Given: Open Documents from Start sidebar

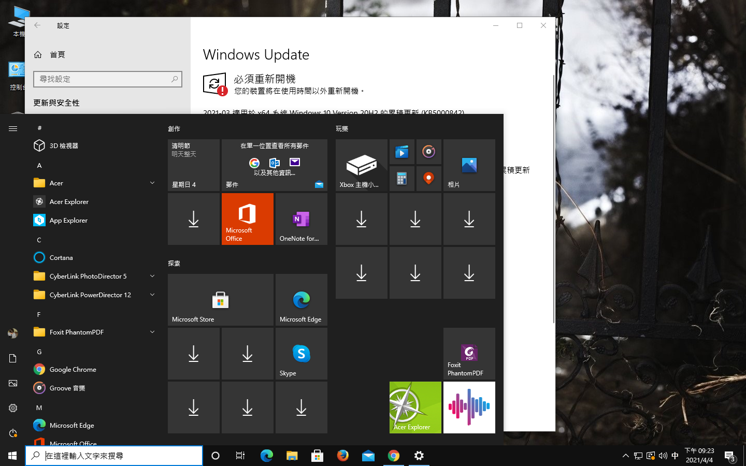Looking at the screenshot, I should click(13, 358).
